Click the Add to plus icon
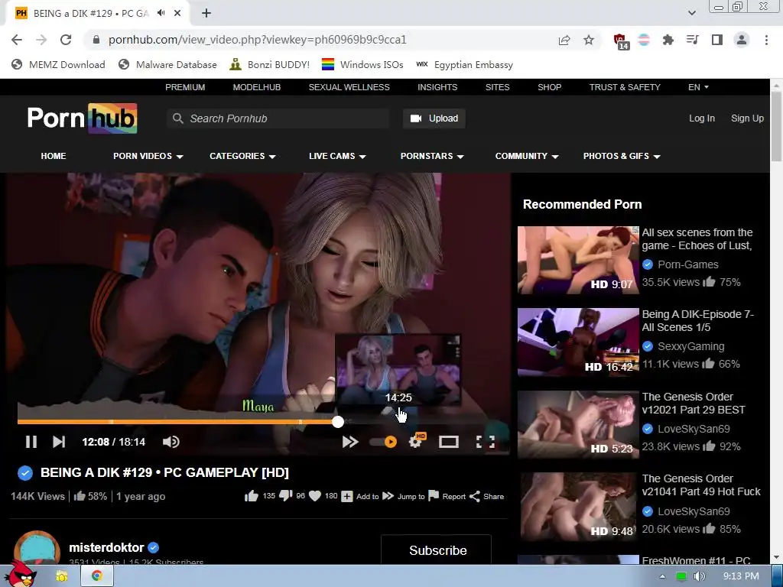 [x=346, y=496]
